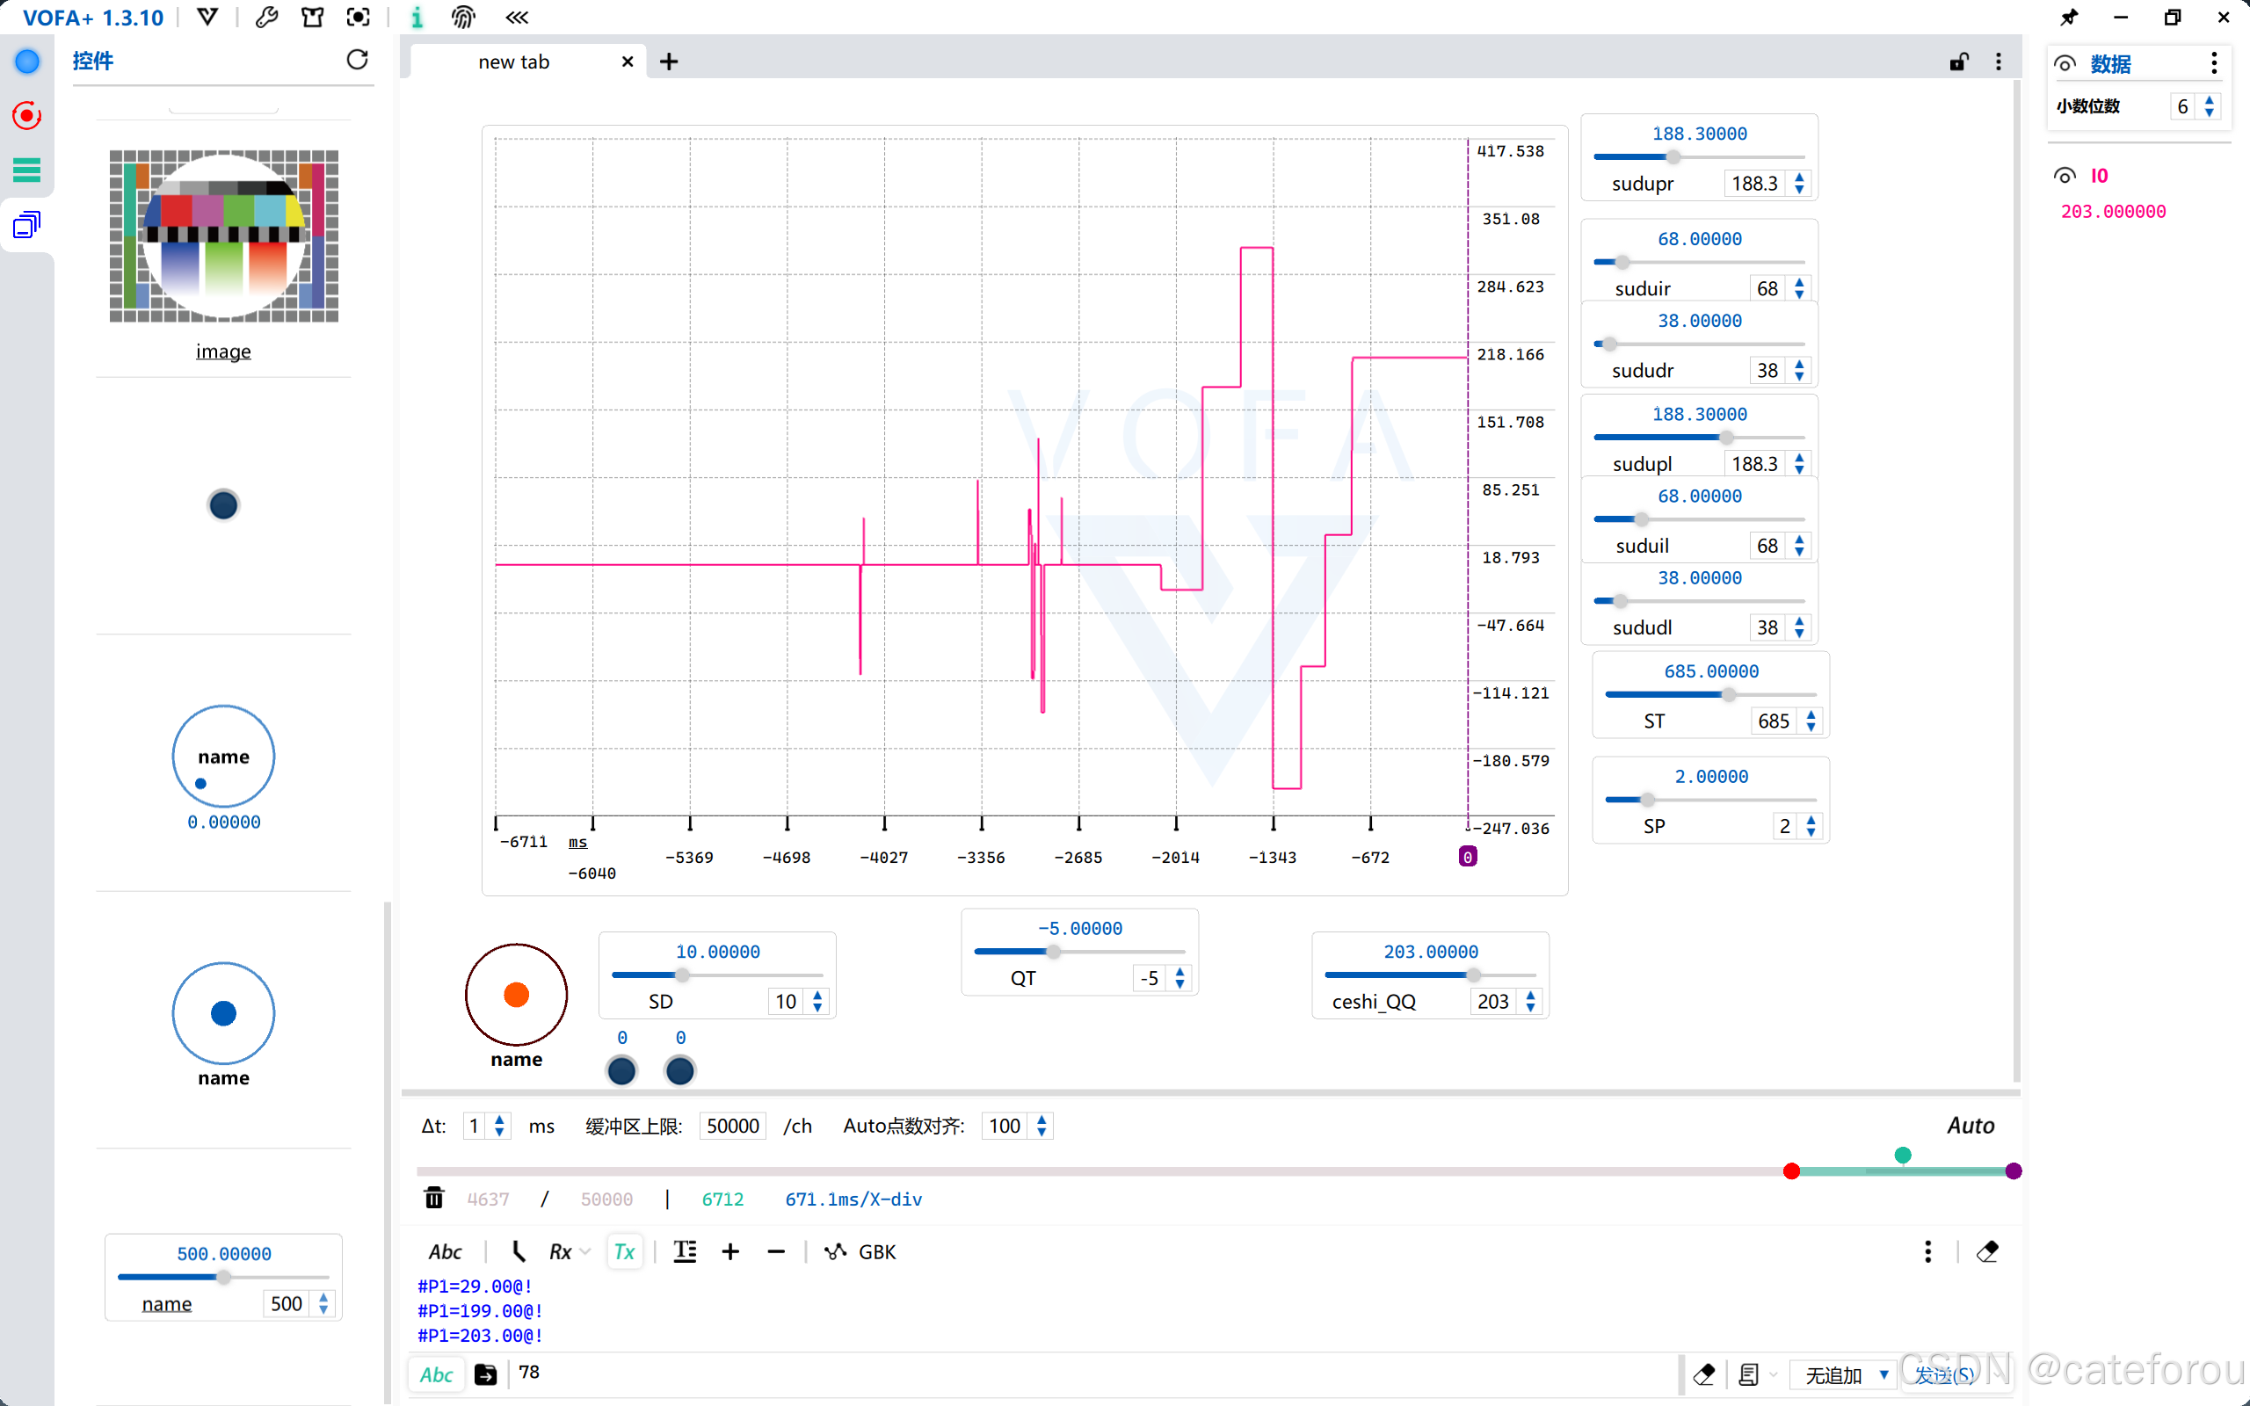The image size is (2250, 1406).
Task: Clear the receive log with eraser icon
Action: [x=1987, y=1251]
